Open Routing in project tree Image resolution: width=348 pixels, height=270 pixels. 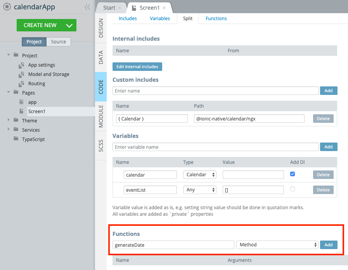pos(36,84)
